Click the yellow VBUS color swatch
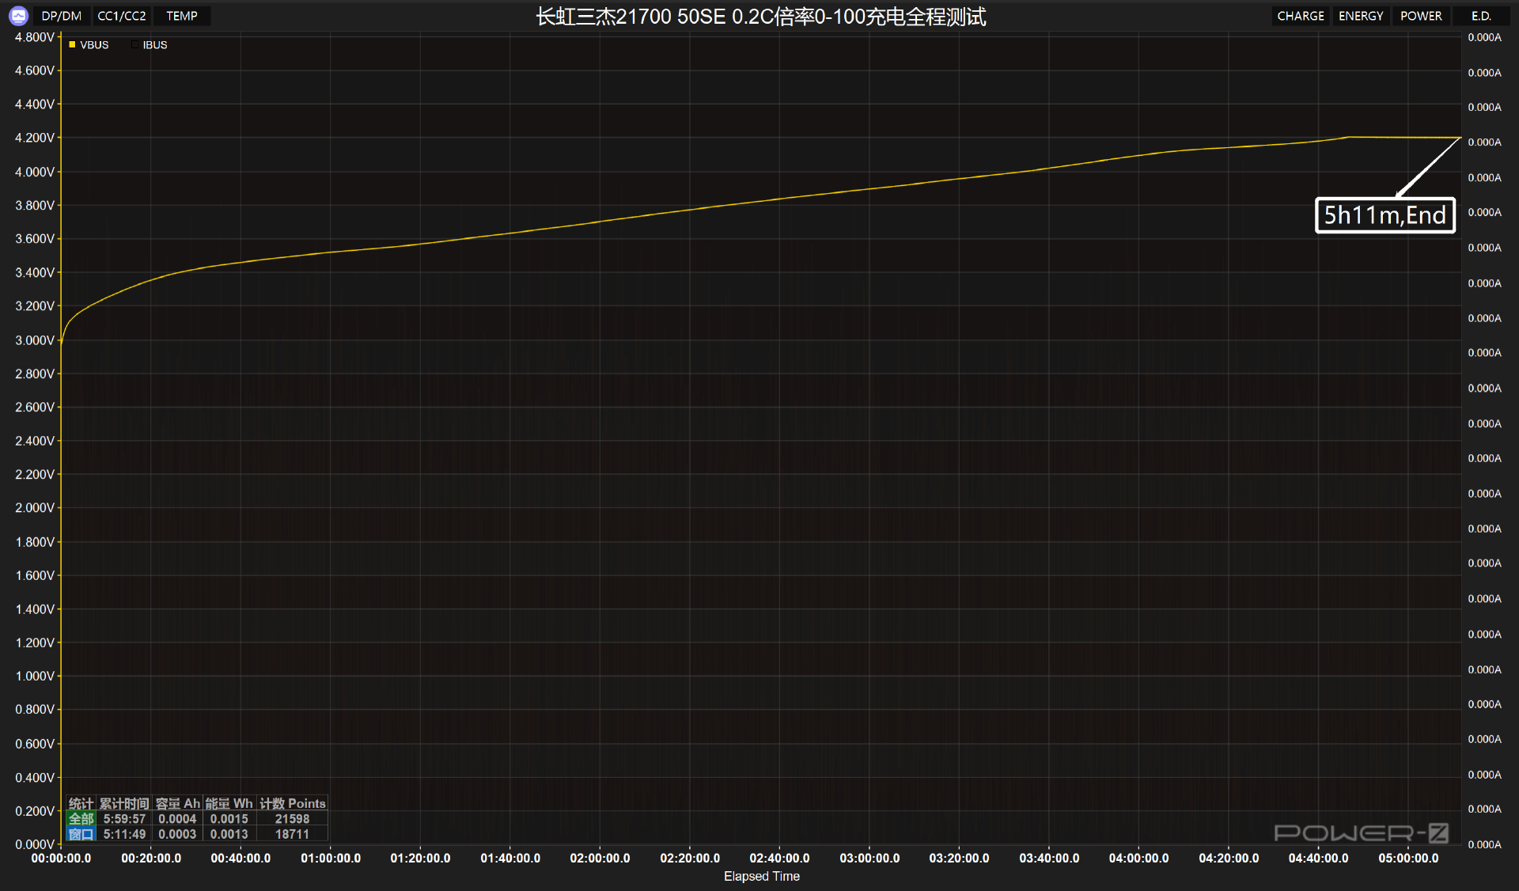1519x891 pixels. point(72,45)
